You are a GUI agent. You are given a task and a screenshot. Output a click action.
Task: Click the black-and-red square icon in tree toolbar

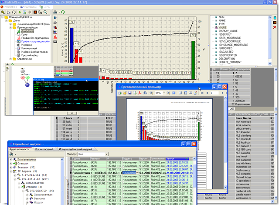click(35, 12)
